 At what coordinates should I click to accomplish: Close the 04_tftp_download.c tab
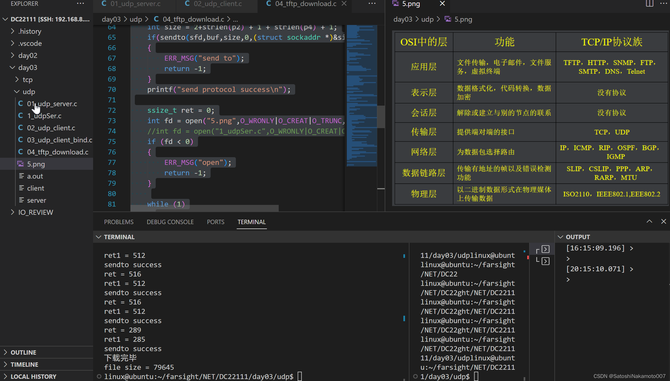pyautogui.click(x=344, y=4)
